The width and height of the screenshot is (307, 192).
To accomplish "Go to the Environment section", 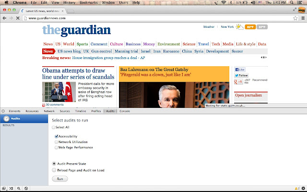I will tap(168, 44).
